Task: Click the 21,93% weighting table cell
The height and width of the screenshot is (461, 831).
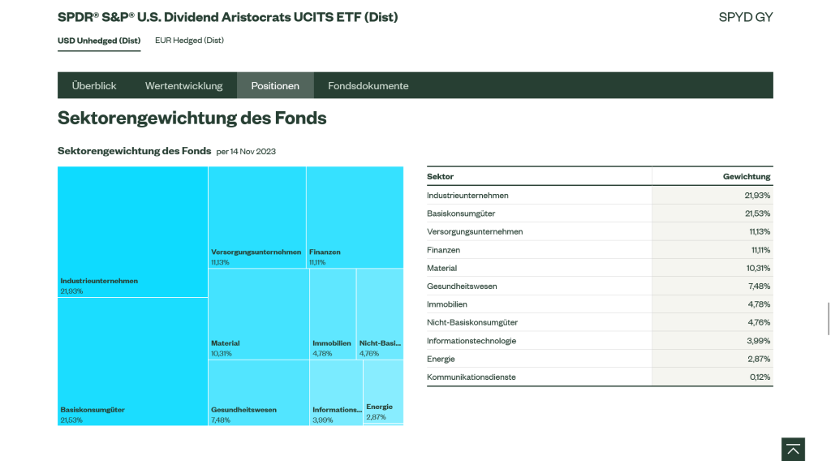Action: 713,195
